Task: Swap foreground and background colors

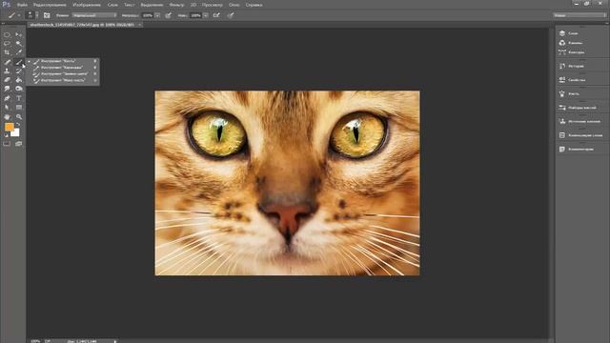Action: (18, 125)
